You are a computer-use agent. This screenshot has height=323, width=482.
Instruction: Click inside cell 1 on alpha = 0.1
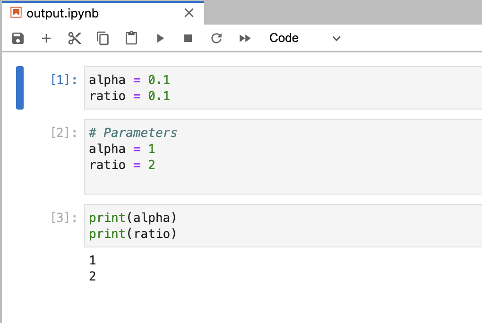point(129,80)
